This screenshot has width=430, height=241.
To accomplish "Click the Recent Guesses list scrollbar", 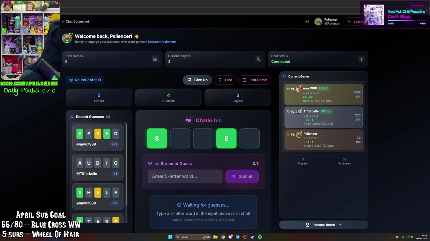I will click(126, 164).
